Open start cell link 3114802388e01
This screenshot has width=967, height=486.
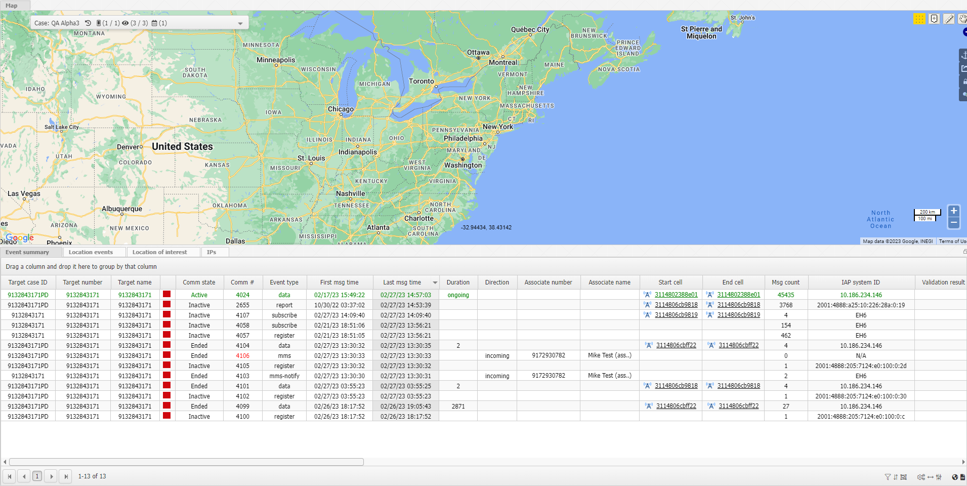coord(676,295)
